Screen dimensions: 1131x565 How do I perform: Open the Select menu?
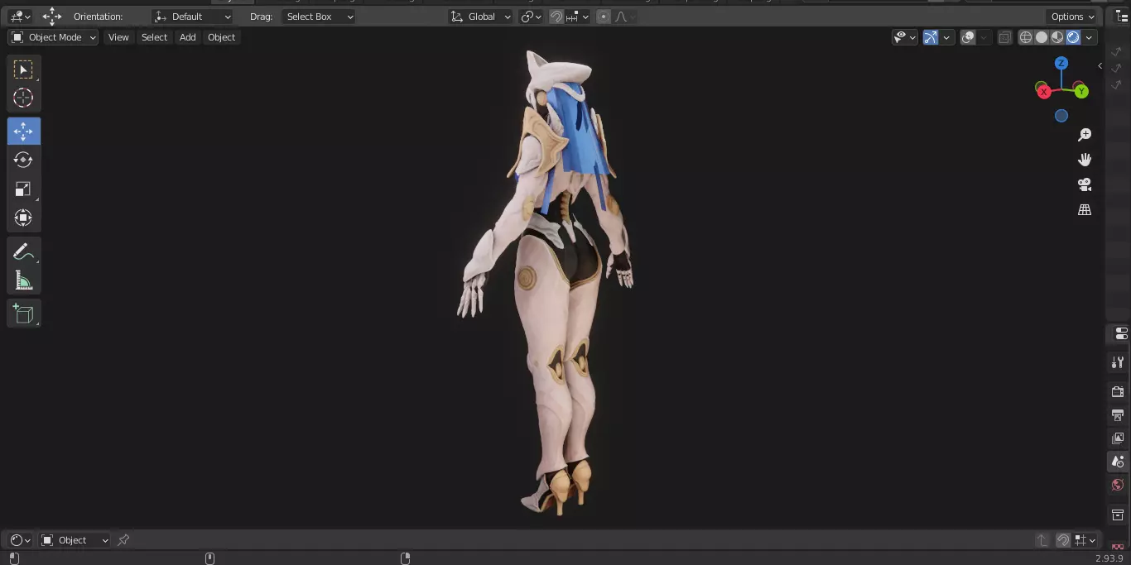click(x=154, y=37)
